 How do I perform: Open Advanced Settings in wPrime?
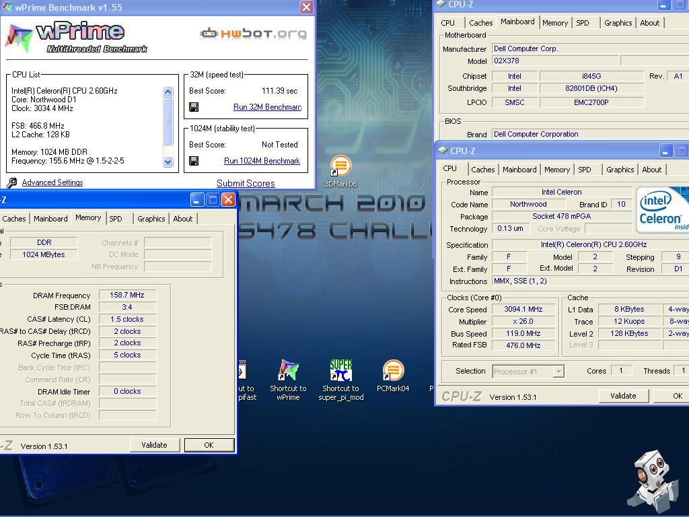tap(52, 182)
